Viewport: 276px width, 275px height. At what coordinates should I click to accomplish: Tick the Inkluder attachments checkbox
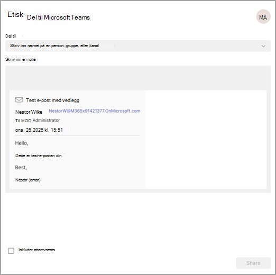[11, 251]
